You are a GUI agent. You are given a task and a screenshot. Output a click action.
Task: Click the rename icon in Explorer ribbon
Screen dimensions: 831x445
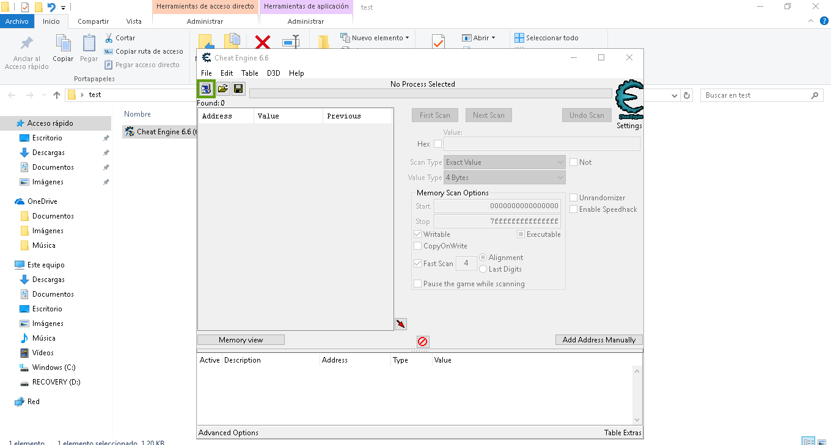[291, 42]
